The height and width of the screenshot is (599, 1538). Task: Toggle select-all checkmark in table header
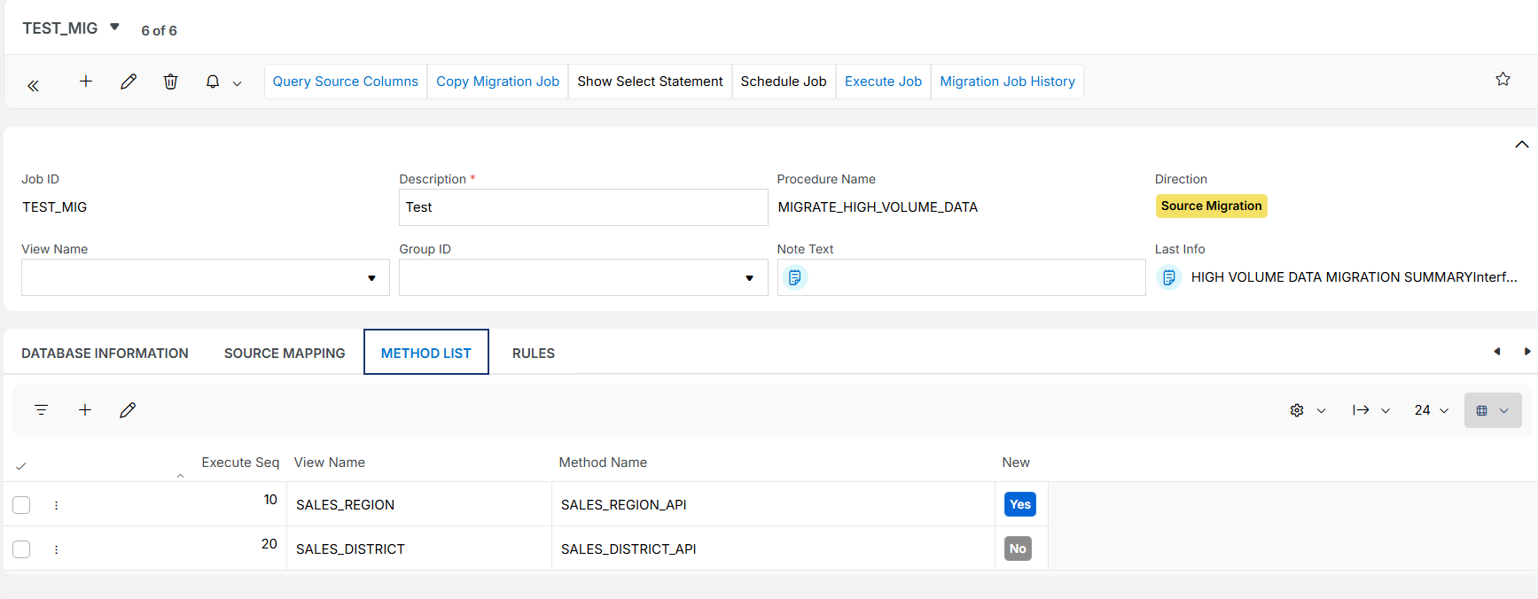(x=21, y=466)
